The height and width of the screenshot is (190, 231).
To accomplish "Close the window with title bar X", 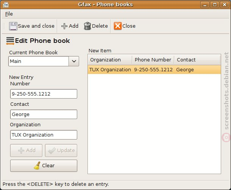I will (x=224, y=5).
